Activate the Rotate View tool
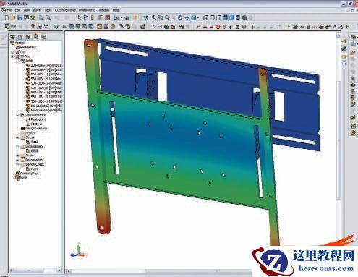Viewport: 358px width, 277px height. click(x=180, y=17)
